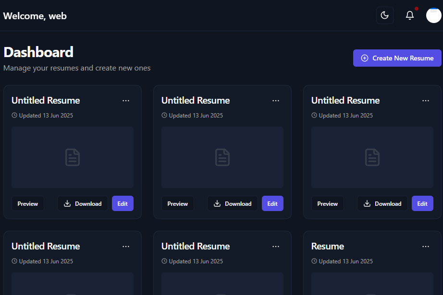
Task: Open three-dot menu on first Untitled Resume card
Action: [126, 101]
